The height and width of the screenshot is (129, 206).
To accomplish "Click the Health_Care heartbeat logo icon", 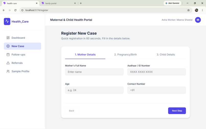I will click(7, 21).
